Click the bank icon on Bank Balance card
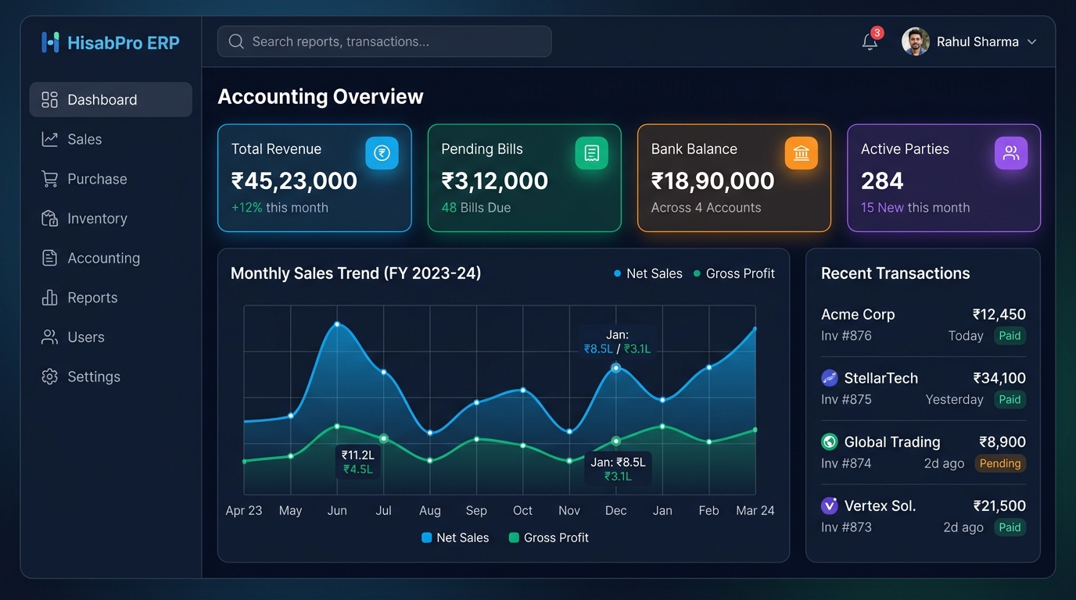 (802, 153)
